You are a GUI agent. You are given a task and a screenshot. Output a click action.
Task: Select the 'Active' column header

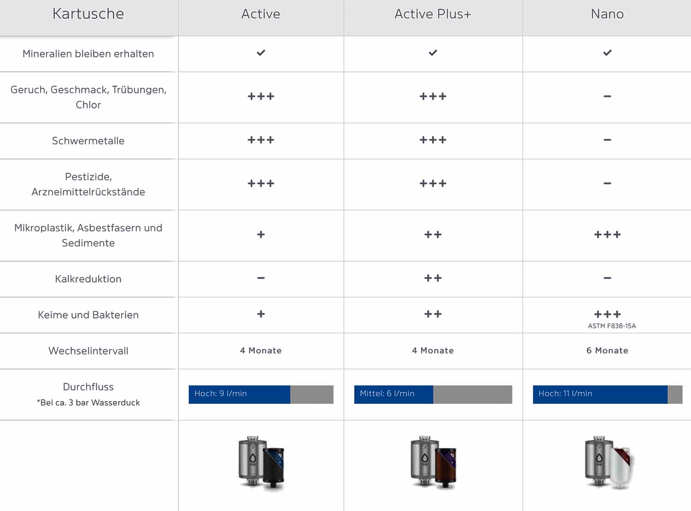tap(261, 14)
